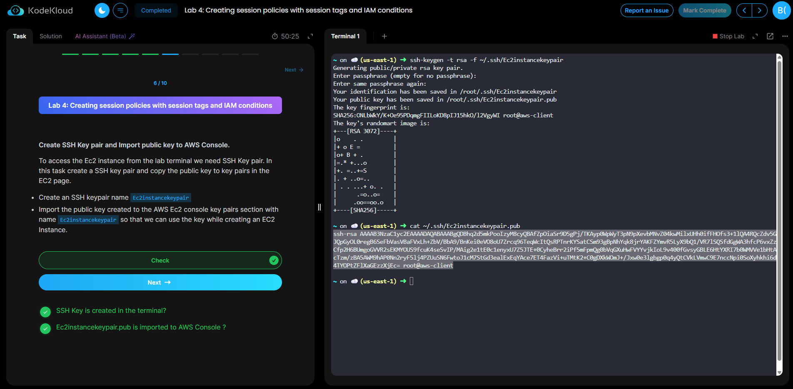Image resolution: width=793 pixels, height=389 pixels.
Task: Open terminal more options menu
Action: [785, 36]
